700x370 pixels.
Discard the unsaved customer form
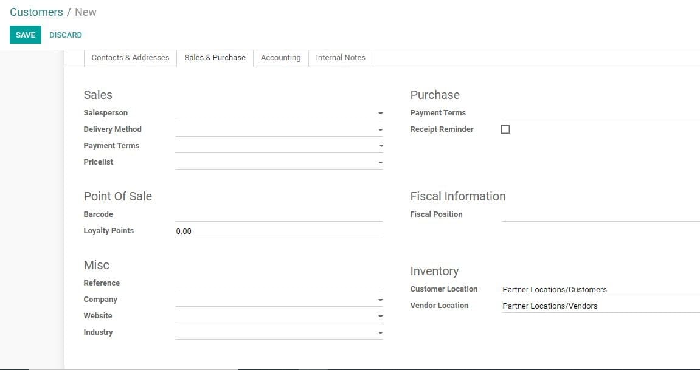tap(65, 35)
